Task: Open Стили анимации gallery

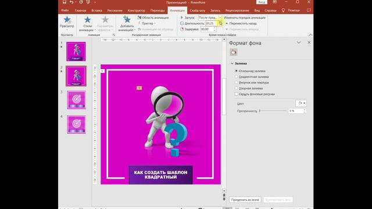Action: pyautogui.click(x=87, y=24)
